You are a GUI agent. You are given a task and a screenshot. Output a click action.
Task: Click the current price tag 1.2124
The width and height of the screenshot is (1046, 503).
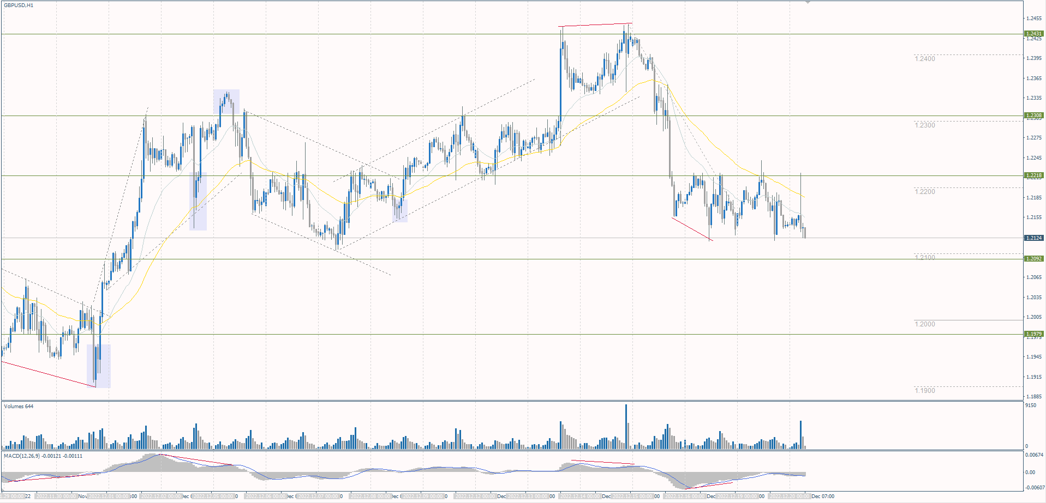point(1035,238)
